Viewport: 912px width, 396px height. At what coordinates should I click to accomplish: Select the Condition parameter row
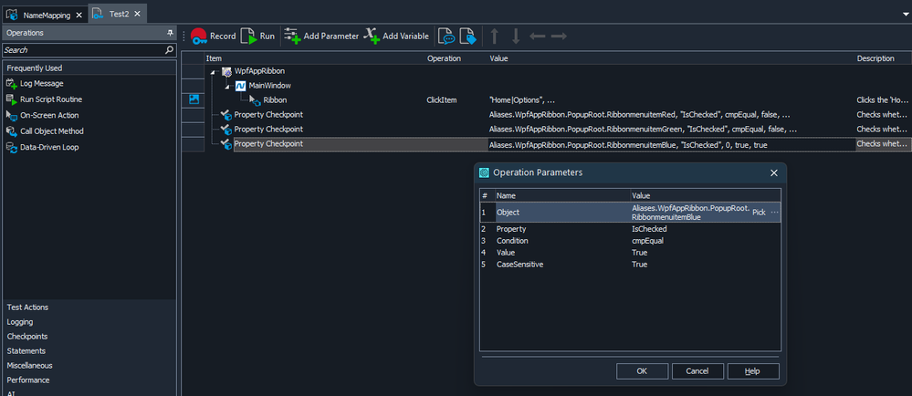(630, 241)
